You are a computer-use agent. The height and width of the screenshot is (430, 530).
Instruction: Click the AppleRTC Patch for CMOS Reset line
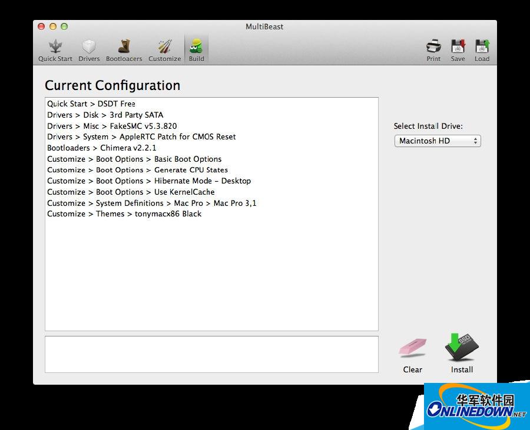tap(141, 136)
